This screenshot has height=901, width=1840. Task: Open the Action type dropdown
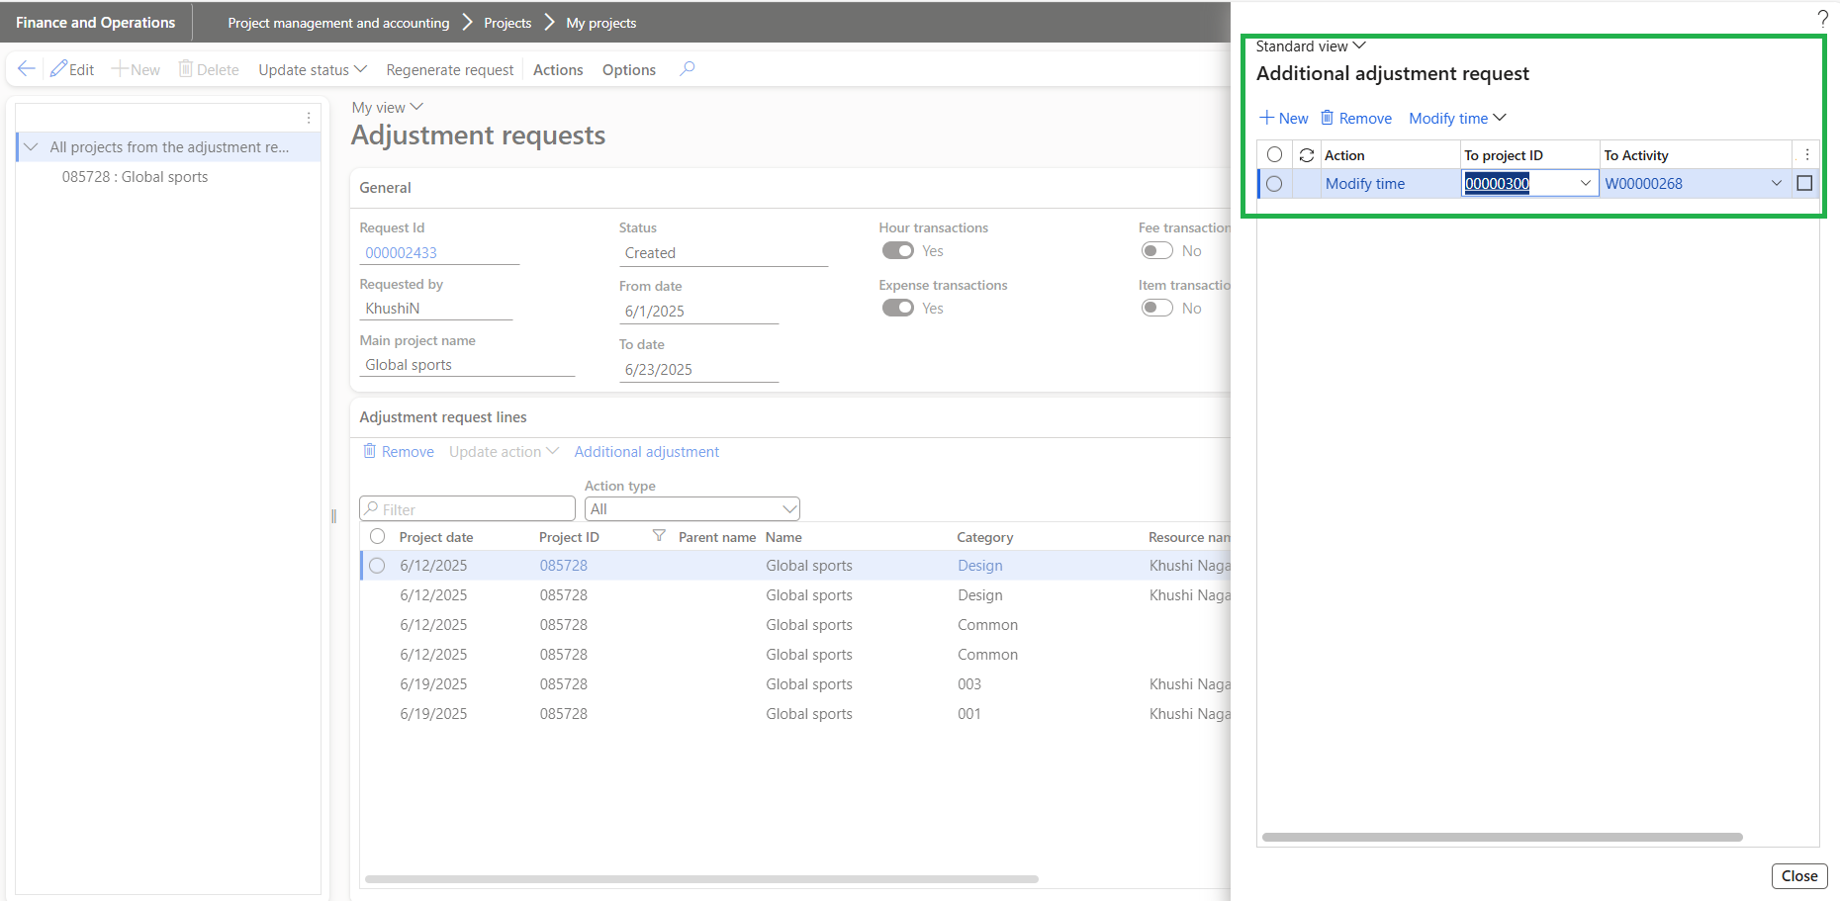[x=691, y=509]
